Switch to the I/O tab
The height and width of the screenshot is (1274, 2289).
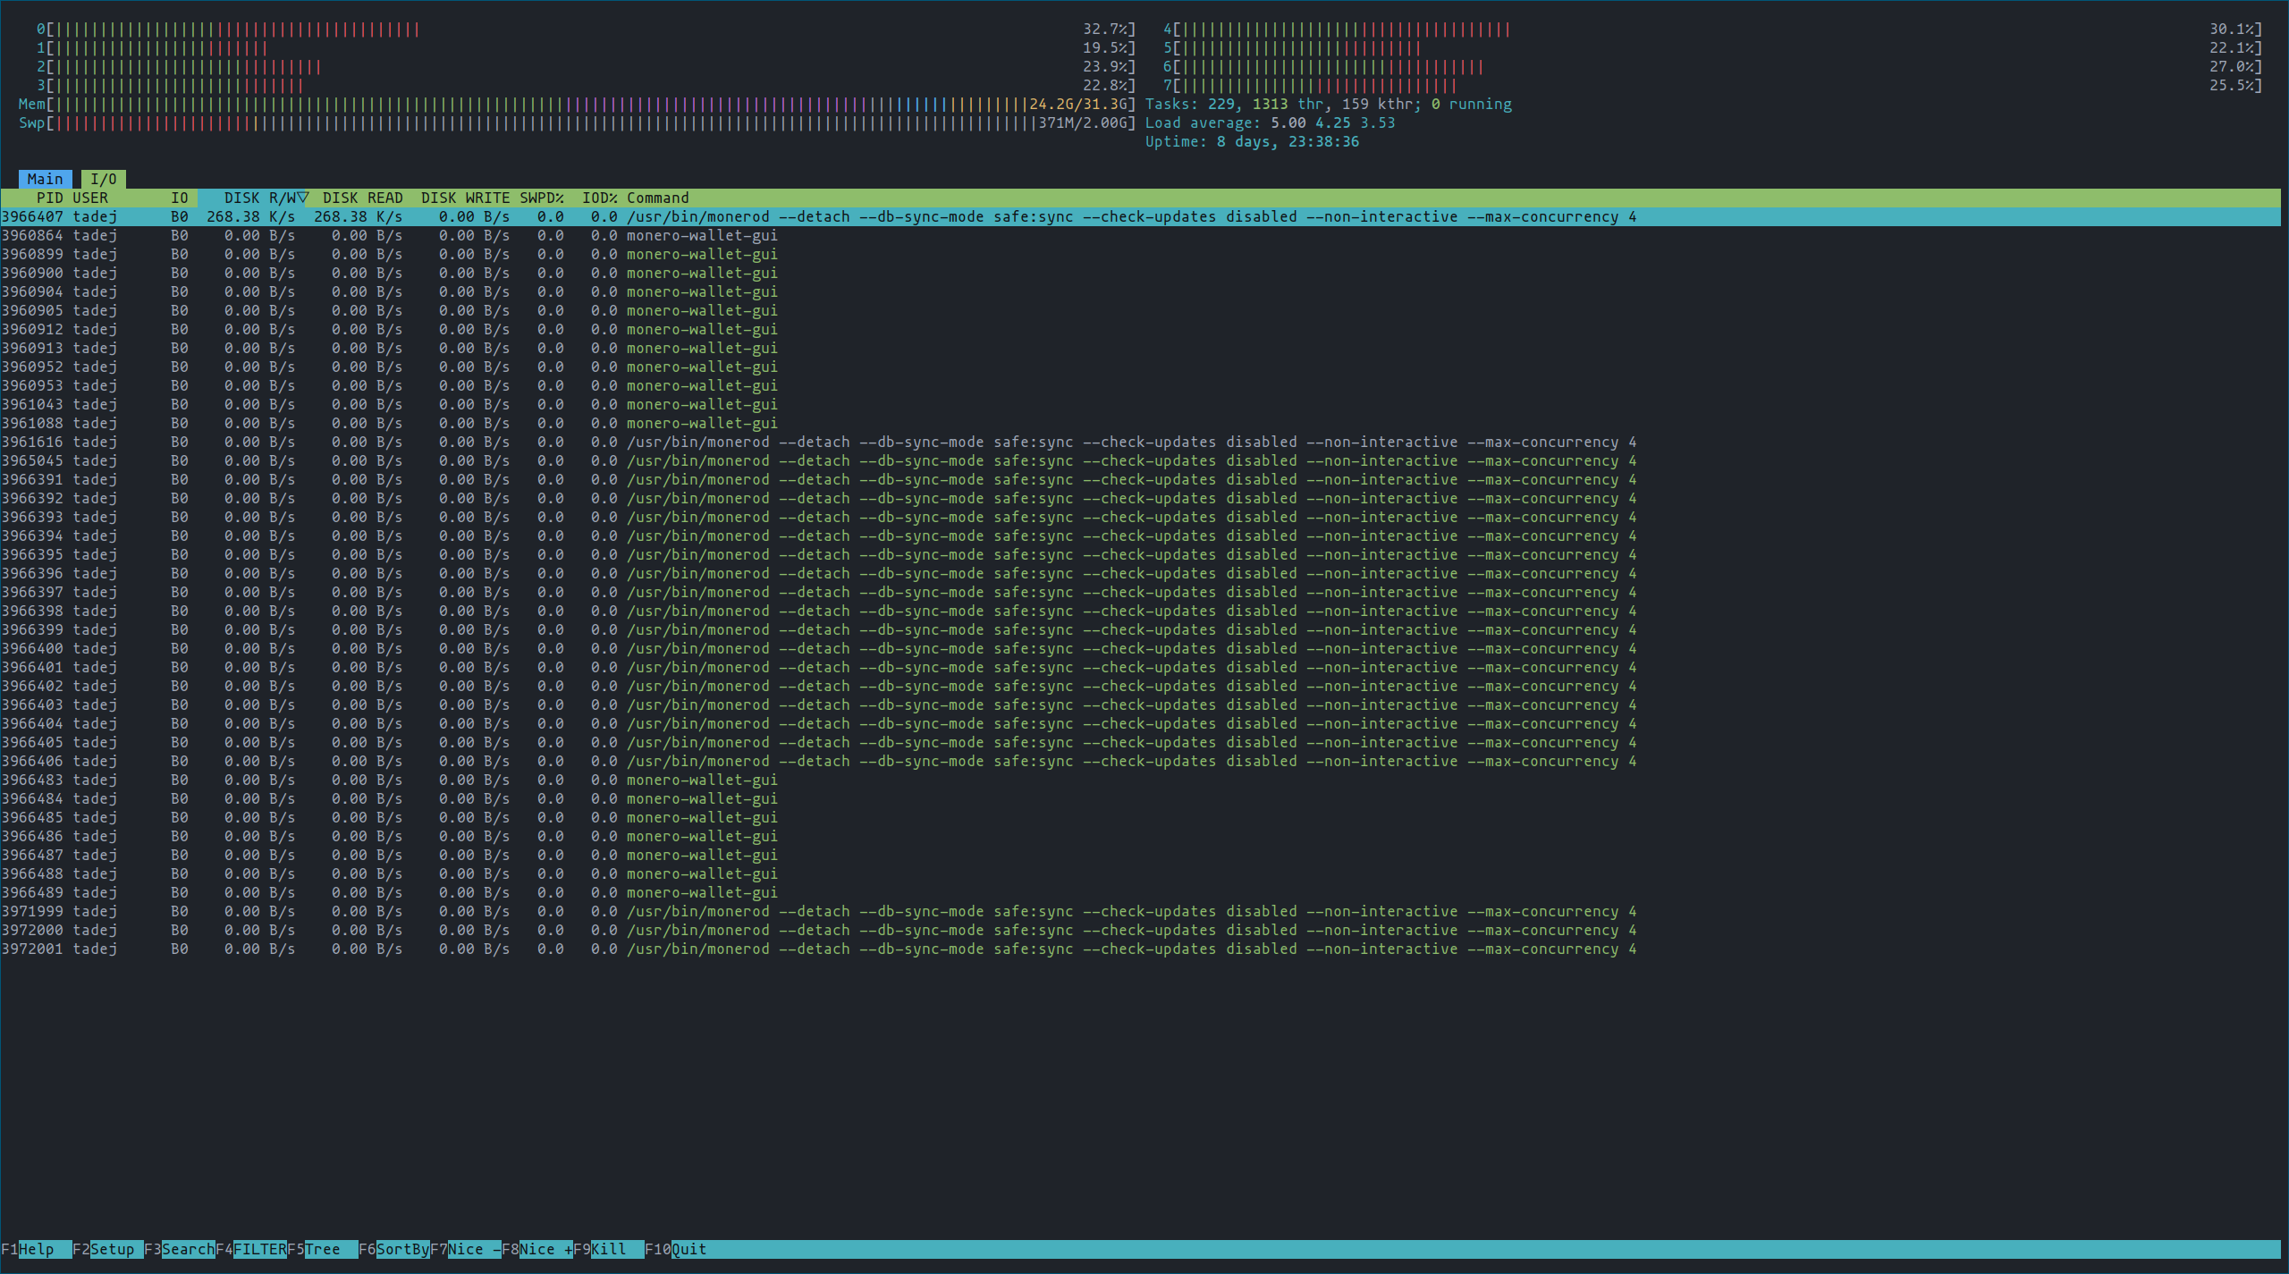(104, 179)
